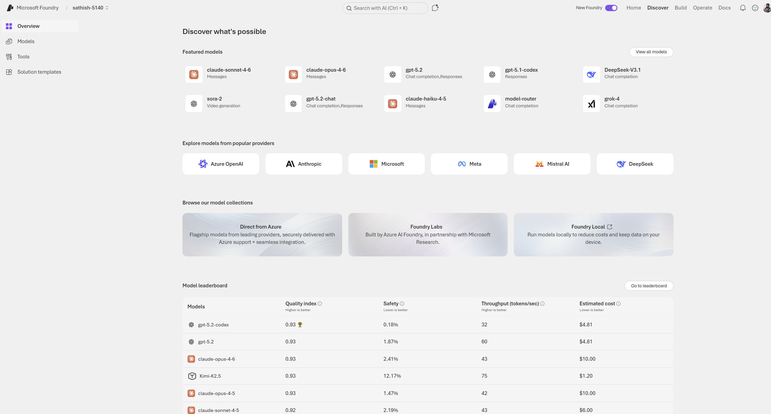Viewport: 771px width, 414px height.
Task: Click the Estimated cost info icon
Action: (618, 304)
